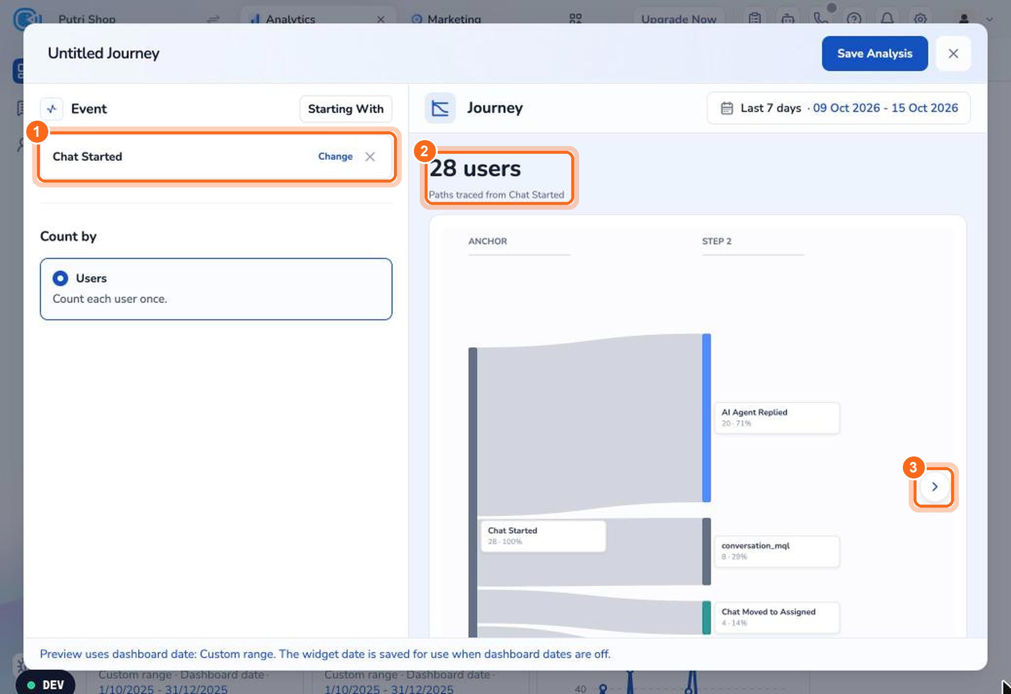
Task: Select the Chat Moved to Assigned node
Action: pyautogui.click(x=777, y=617)
